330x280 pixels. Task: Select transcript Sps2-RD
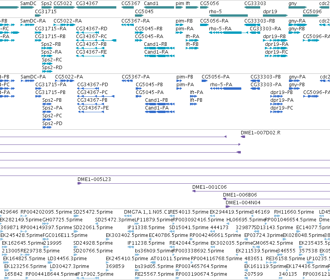click(x=52, y=68)
